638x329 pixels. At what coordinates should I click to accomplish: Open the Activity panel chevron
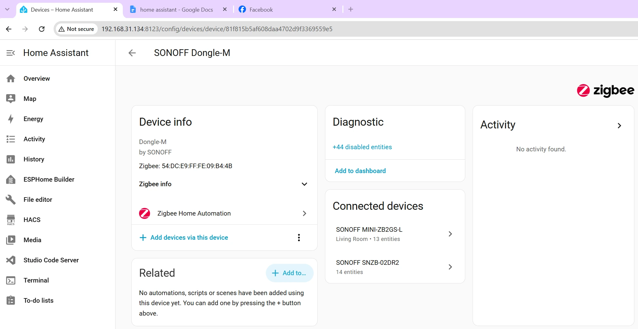(619, 126)
